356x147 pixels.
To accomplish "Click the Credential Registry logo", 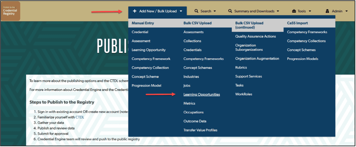I will coord(10,11).
